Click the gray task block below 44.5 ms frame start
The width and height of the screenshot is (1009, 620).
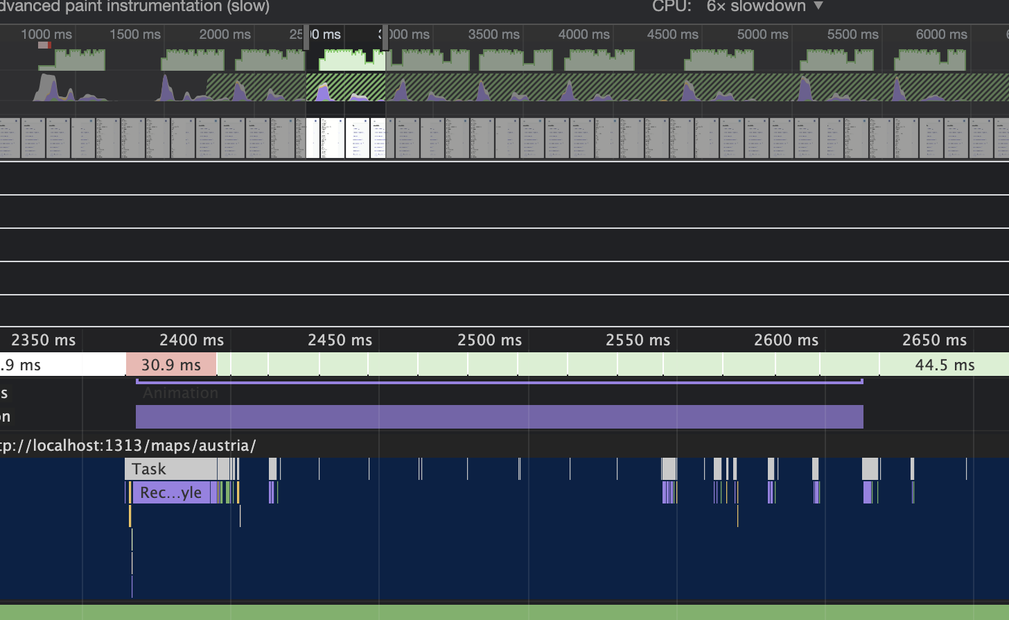click(x=870, y=469)
